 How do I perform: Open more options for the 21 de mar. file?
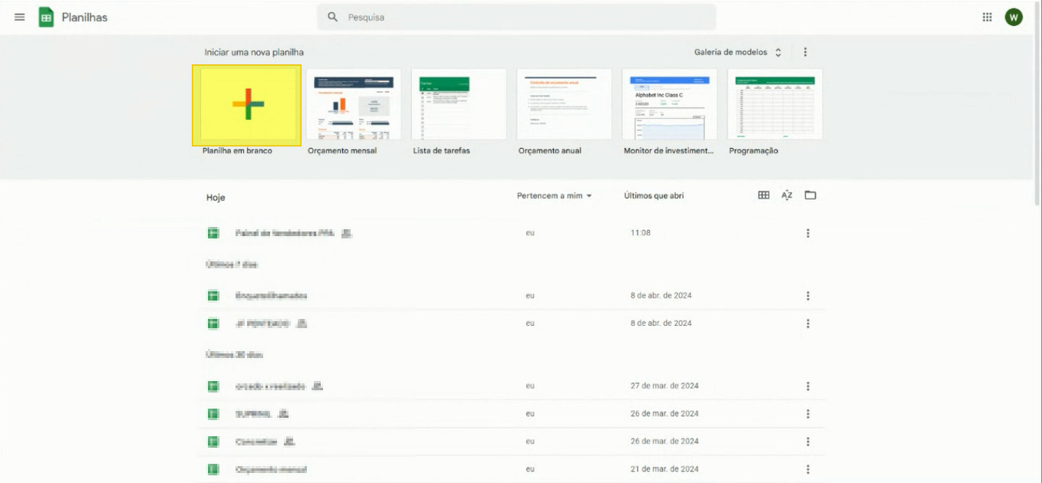[x=808, y=469]
